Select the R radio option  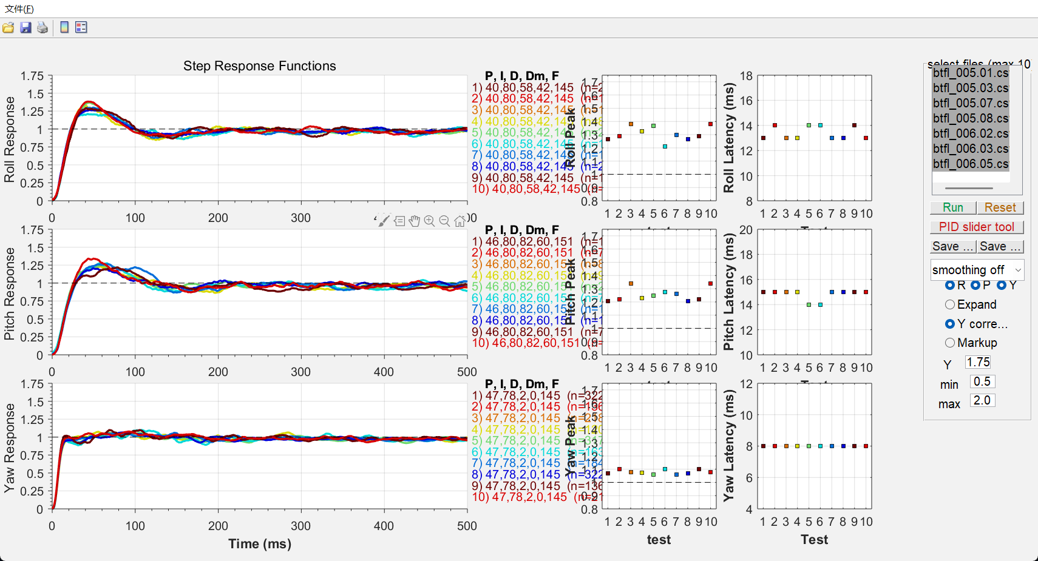coord(951,285)
